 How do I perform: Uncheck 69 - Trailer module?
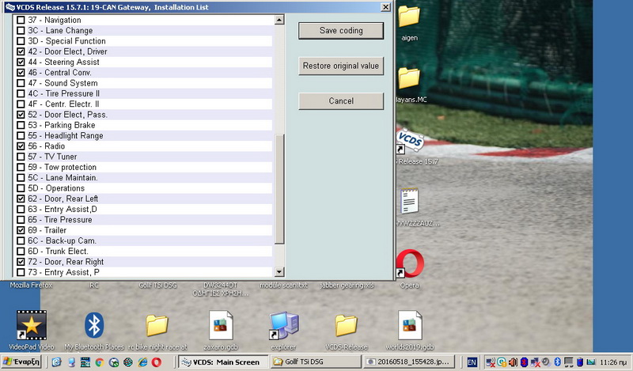pos(21,230)
